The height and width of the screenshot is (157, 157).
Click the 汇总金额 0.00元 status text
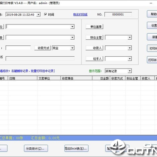point(45,138)
